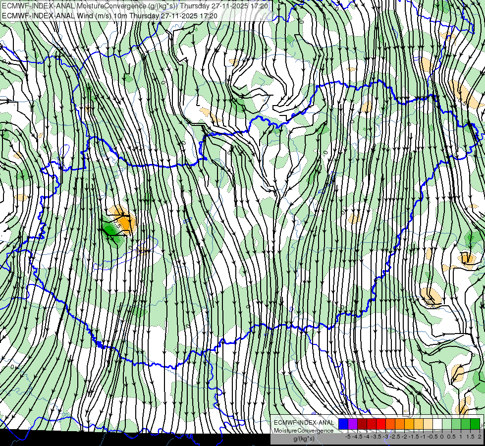485x446 pixels.
Task: Click the light orange swatch between -1.5 and -1
Action: [x=419, y=424]
